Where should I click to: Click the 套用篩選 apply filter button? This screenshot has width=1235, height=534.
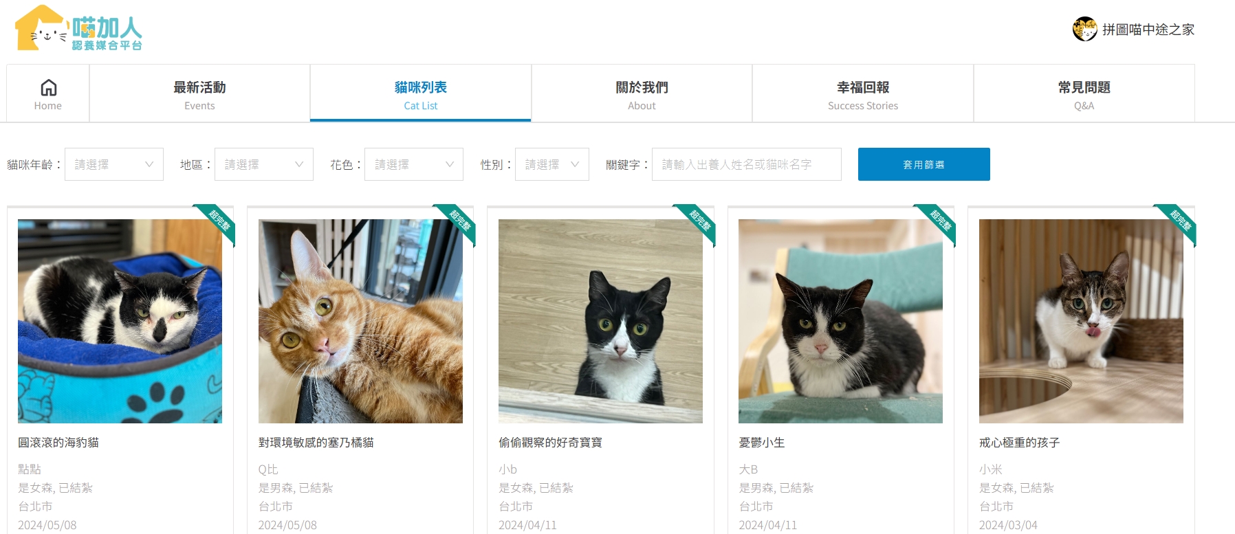pos(924,164)
